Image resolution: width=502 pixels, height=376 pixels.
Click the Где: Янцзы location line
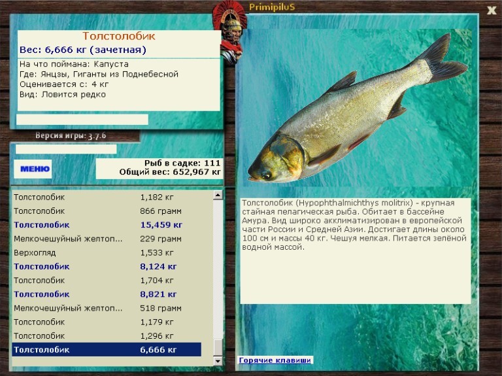click(99, 75)
